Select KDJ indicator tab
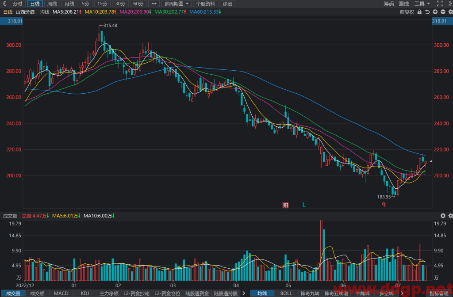 click(x=85, y=293)
